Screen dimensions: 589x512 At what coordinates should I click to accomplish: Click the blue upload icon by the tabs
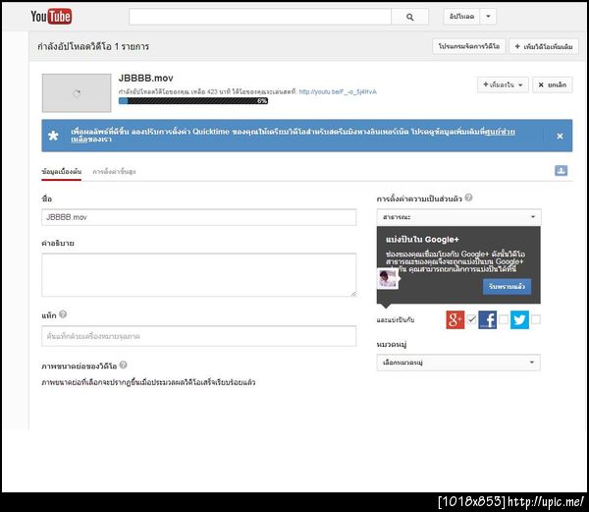(x=561, y=171)
